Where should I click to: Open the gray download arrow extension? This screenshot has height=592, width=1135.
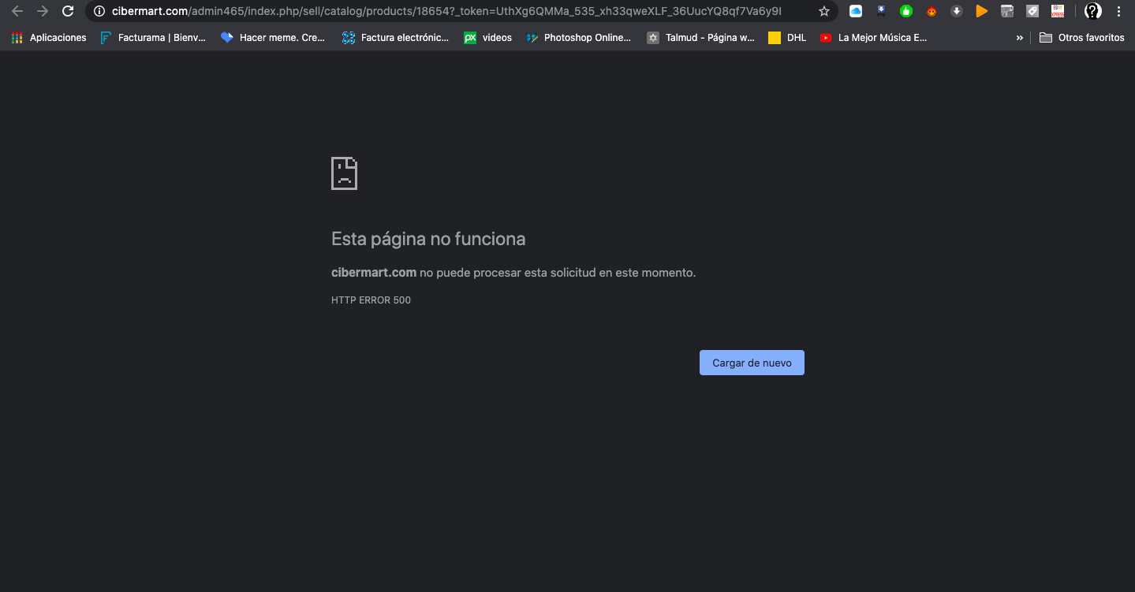pos(956,11)
